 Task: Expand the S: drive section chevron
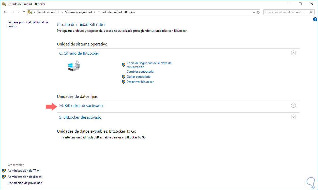pos(293,117)
